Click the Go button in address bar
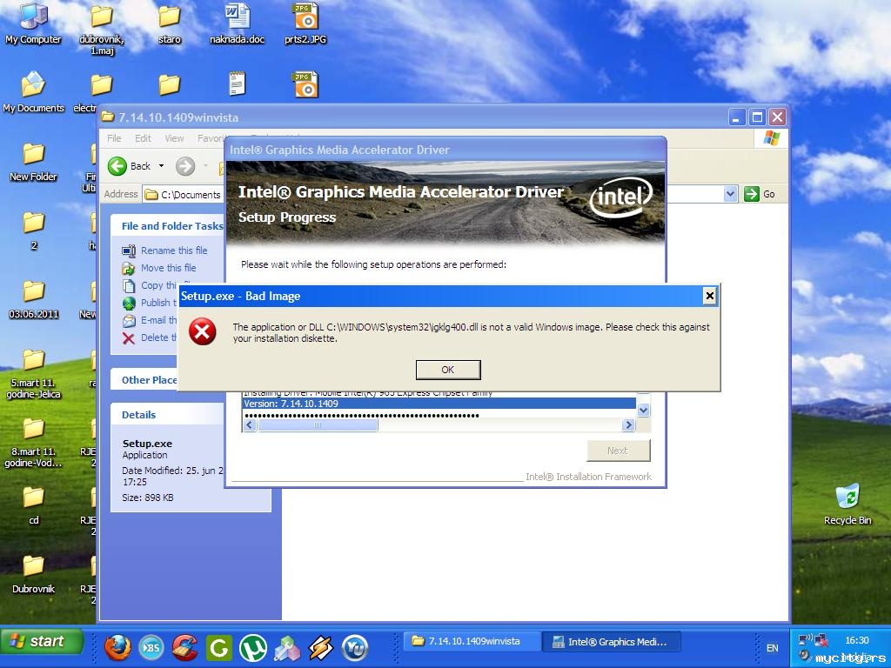Screen dimensions: 891x668 (x=760, y=194)
